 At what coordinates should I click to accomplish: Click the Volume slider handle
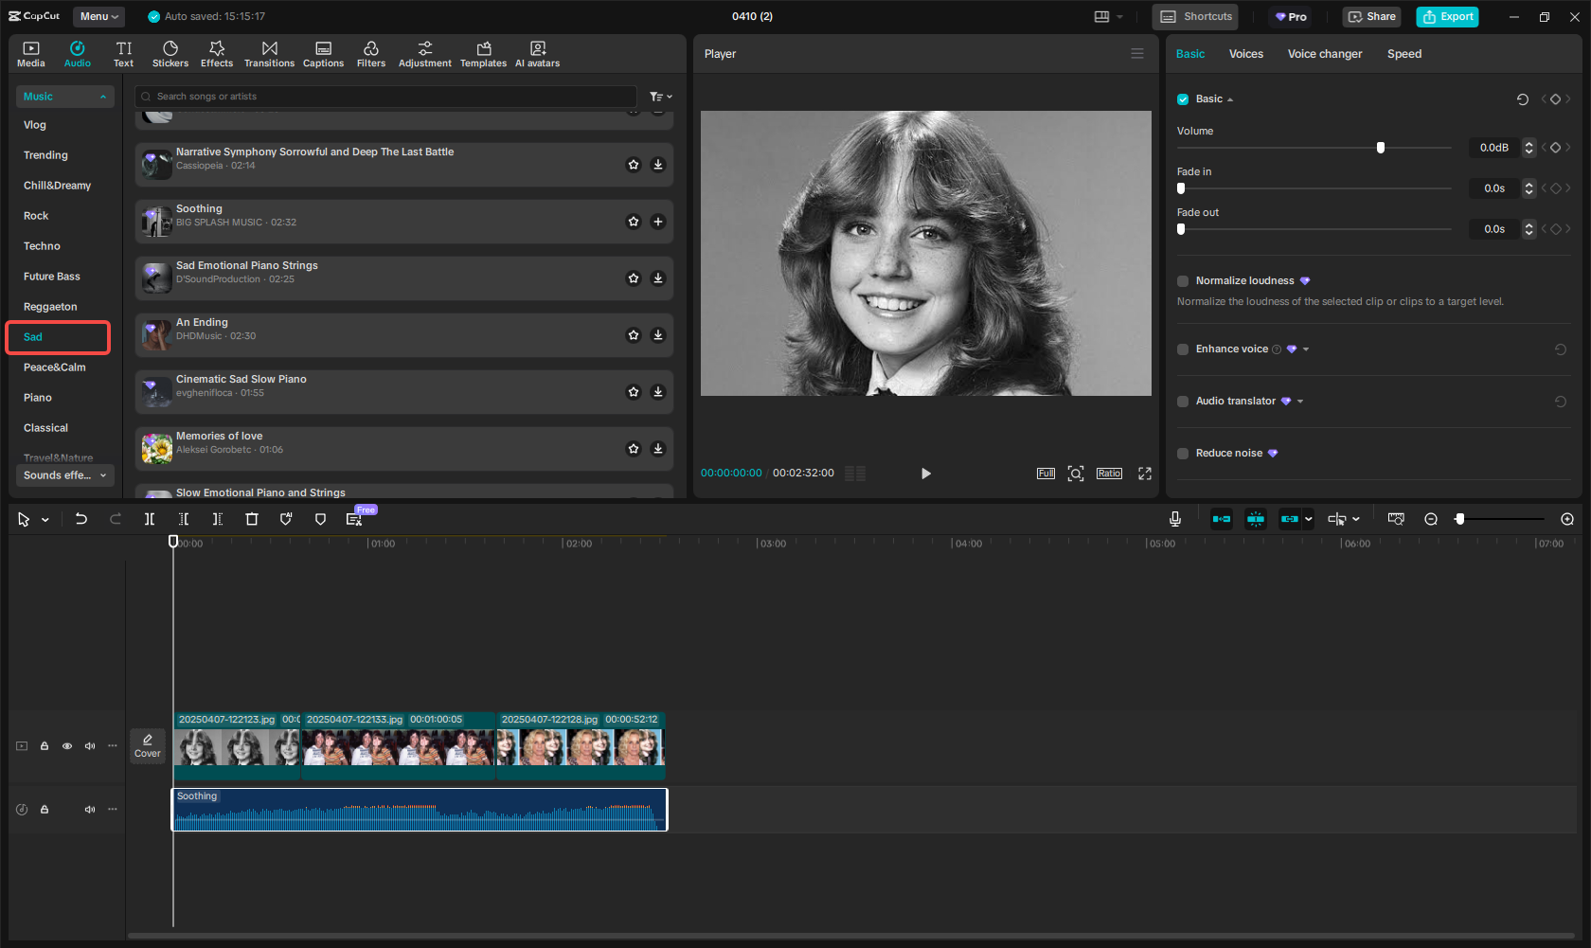[1381, 148]
